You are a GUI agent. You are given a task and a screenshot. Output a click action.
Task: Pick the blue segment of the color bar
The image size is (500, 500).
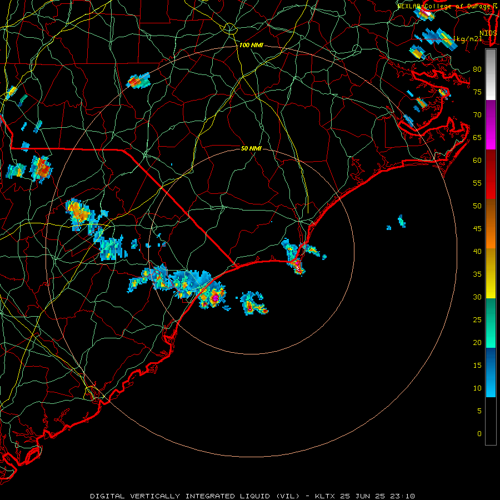491,372
